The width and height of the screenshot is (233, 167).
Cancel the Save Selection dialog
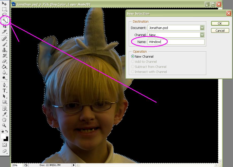coord(220,31)
